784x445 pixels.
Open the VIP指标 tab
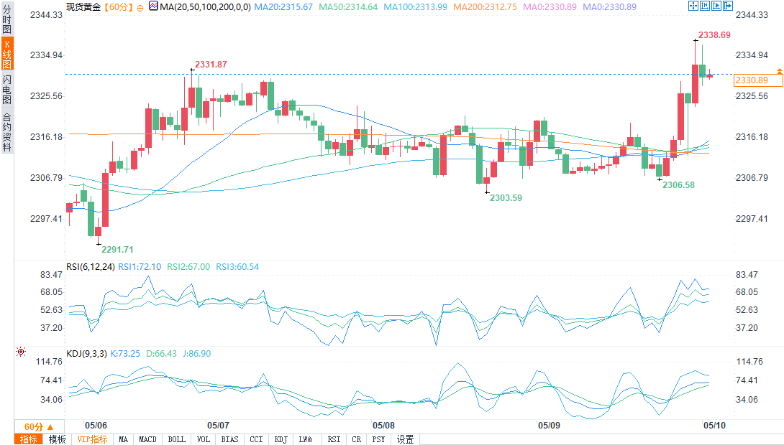coord(93,439)
